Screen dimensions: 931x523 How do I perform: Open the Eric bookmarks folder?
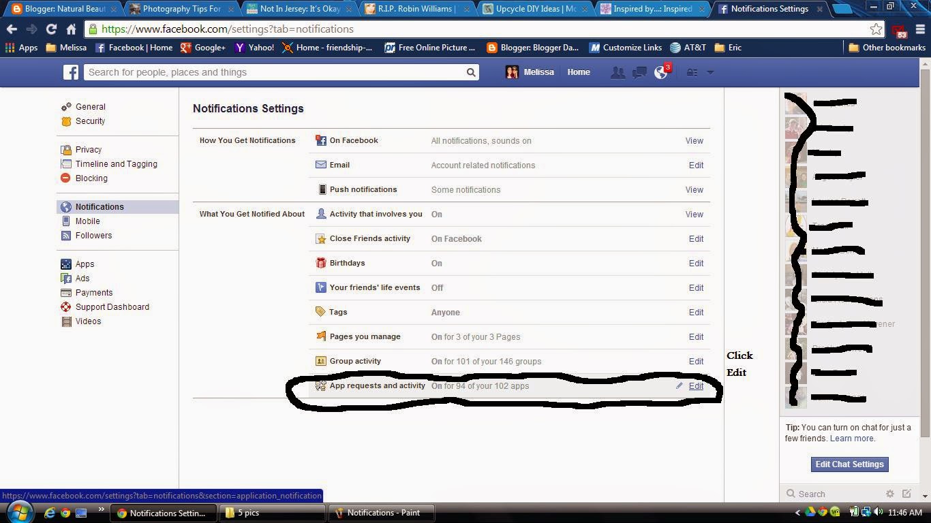click(x=728, y=48)
